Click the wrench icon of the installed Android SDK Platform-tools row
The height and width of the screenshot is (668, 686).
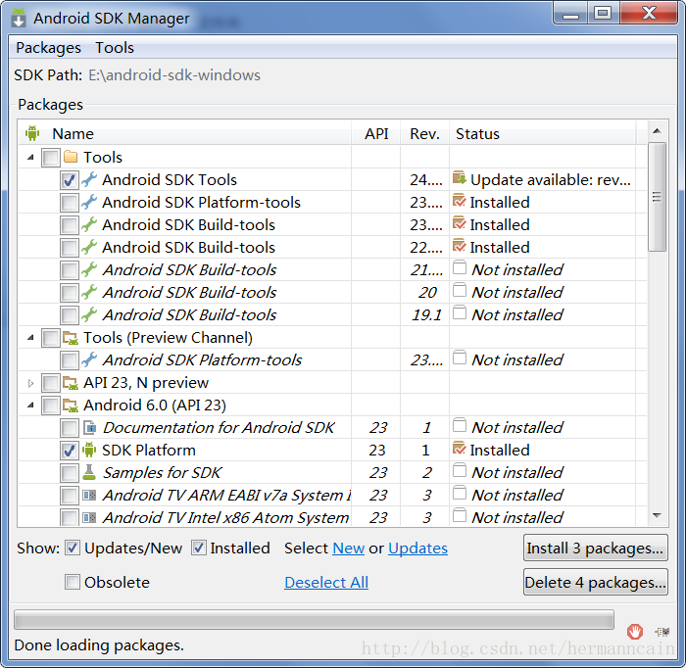(x=89, y=203)
